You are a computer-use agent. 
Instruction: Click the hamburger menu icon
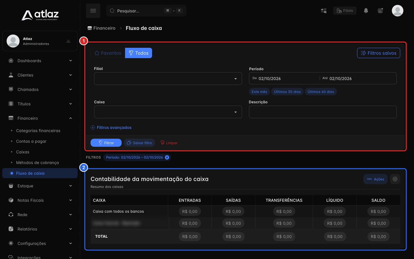click(x=93, y=11)
